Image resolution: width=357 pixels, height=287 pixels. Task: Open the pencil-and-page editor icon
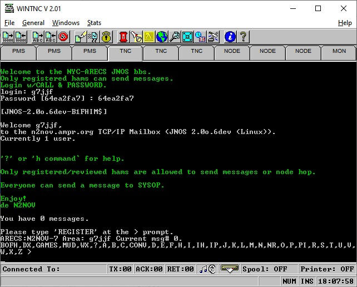click(x=81, y=37)
